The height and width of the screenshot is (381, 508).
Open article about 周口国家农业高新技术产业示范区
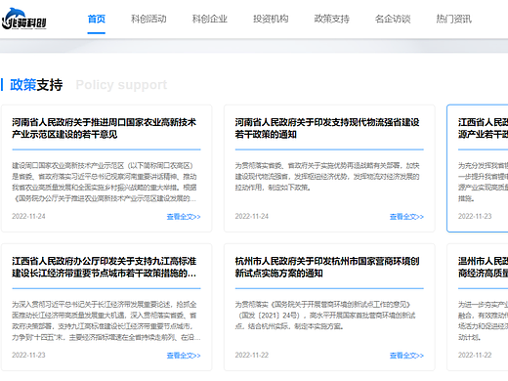[x=105, y=128]
